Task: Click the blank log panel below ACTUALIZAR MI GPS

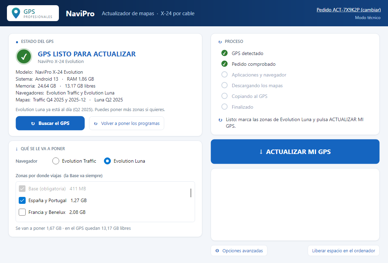Action: (295, 205)
